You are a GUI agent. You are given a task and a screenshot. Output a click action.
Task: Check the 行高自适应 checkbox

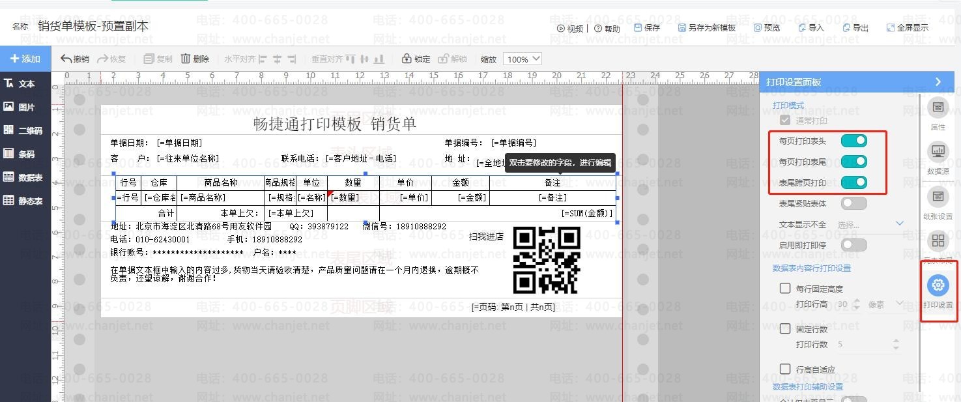[x=785, y=369]
